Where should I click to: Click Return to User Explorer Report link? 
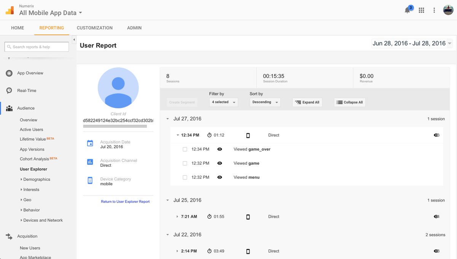(x=125, y=202)
